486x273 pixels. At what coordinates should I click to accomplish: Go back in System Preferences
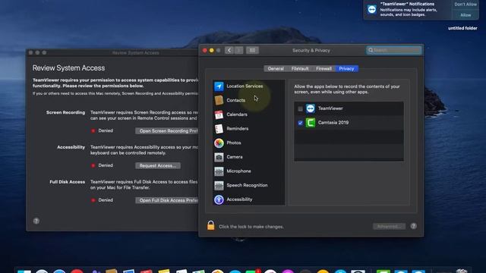pyautogui.click(x=229, y=50)
